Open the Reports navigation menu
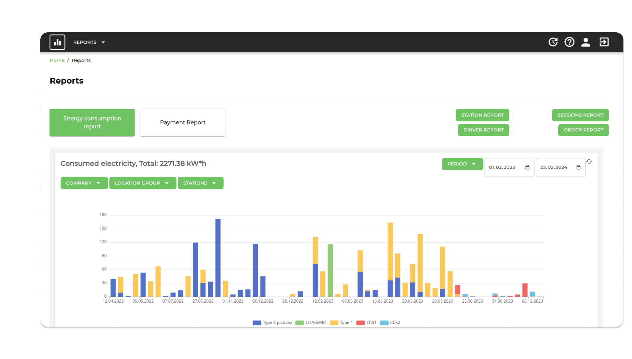The width and height of the screenshot is (632, 359). tap(89, 42)
